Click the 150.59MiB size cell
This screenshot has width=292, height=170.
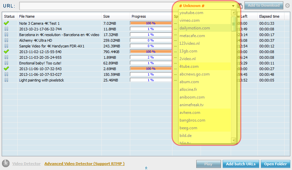(x=112, y=74)
